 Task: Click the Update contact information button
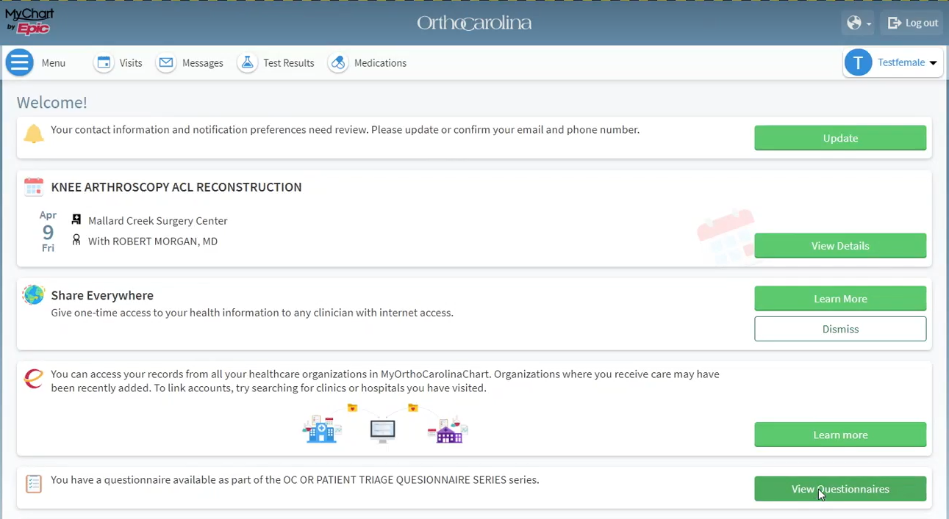click(840, 138)
